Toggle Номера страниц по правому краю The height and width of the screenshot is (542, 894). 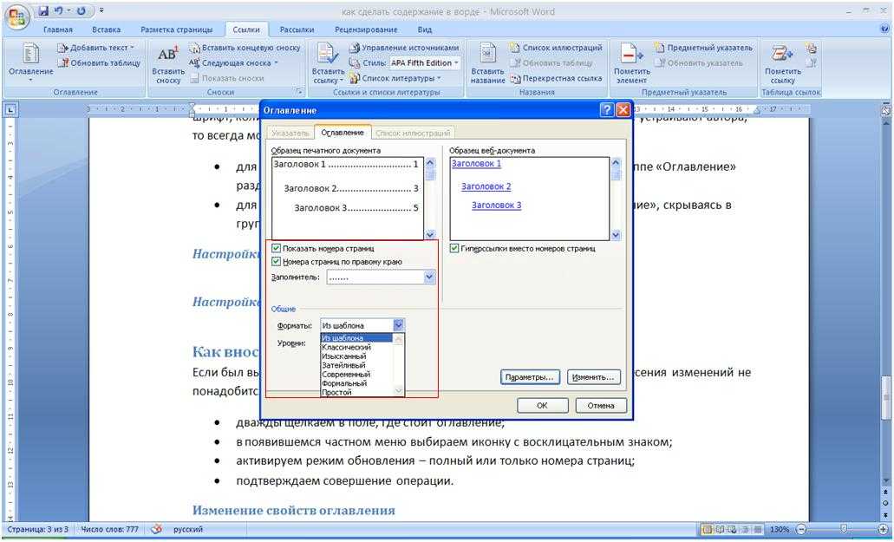(277, 262)
